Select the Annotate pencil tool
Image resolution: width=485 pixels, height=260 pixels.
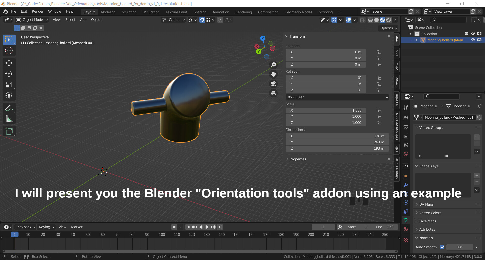point(9,108)
